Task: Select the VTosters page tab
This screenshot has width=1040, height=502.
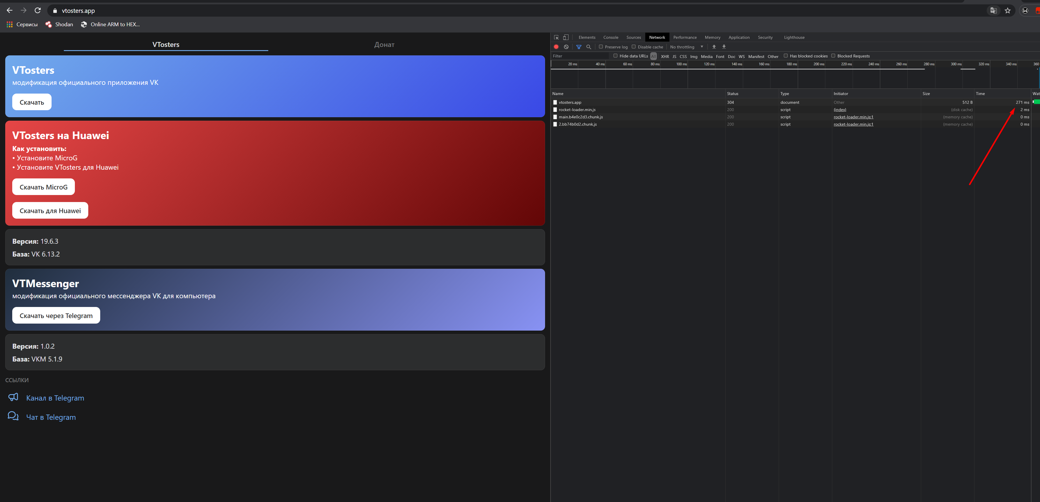Action: point(166,44)
